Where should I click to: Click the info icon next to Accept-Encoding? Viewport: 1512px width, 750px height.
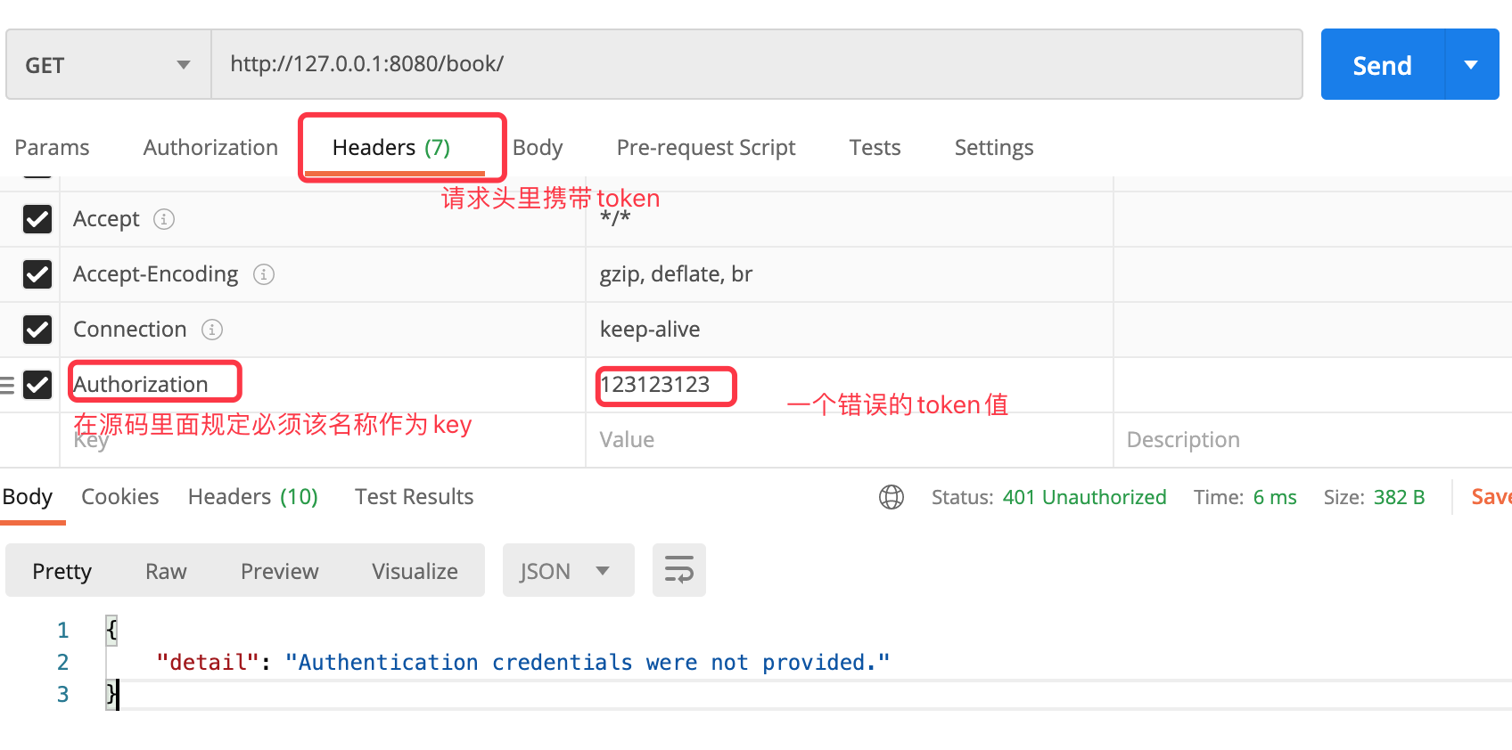[x=263, y=274]
